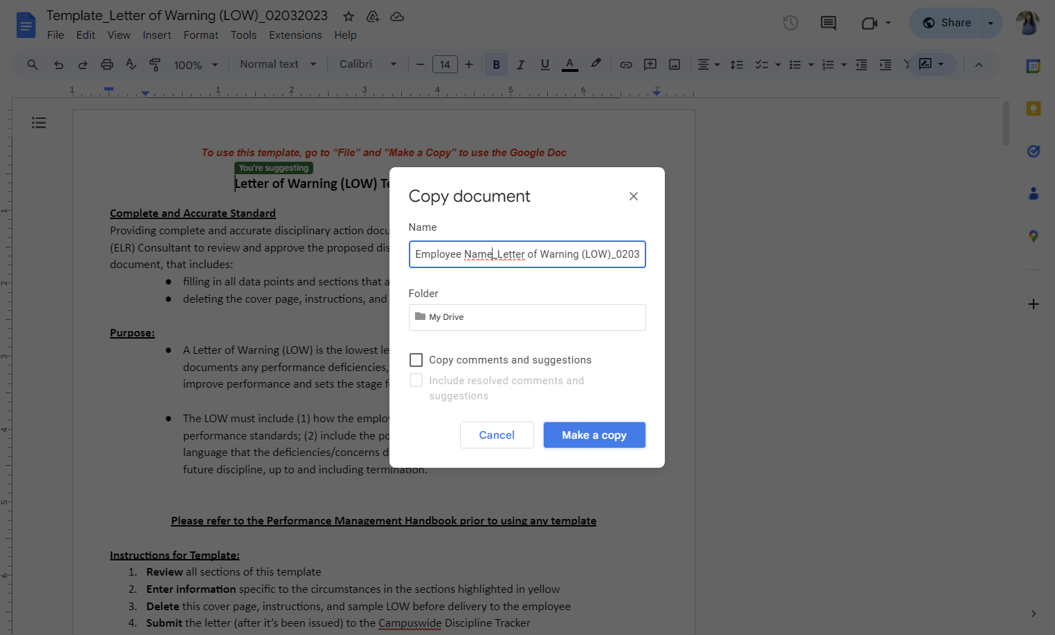Decrease the font size
1055x635 pixels.
tap(420, 64)
